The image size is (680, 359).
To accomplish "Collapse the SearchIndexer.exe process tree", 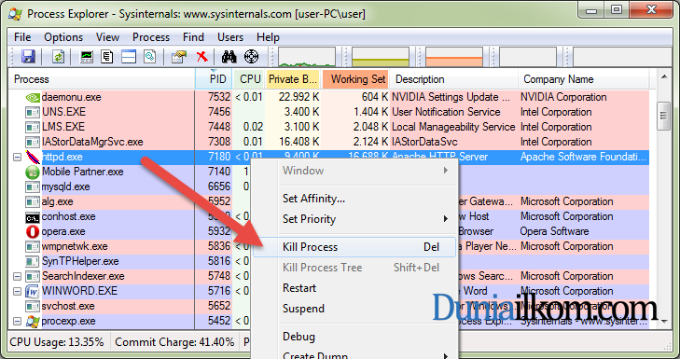I will tap(17, 276).
